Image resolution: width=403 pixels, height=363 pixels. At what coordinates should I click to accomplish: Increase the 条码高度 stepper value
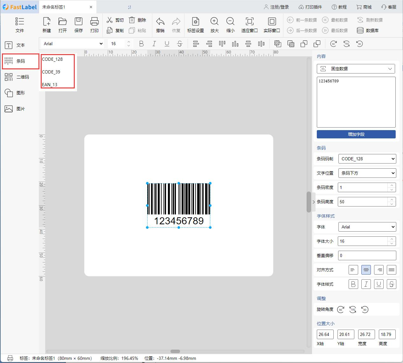[392, 199]
